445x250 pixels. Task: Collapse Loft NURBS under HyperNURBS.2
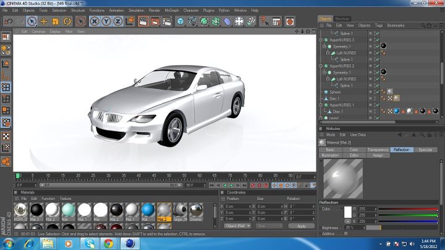[x=328, y=79]
